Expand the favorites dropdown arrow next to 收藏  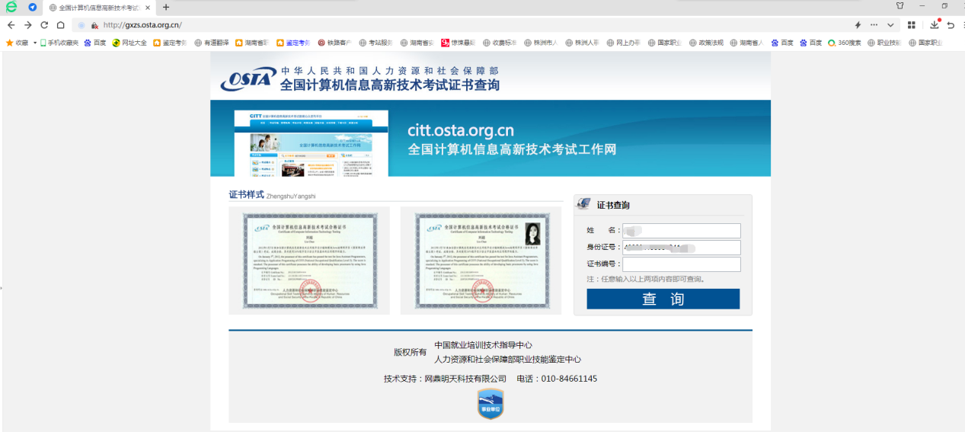(x=34, y=43)
